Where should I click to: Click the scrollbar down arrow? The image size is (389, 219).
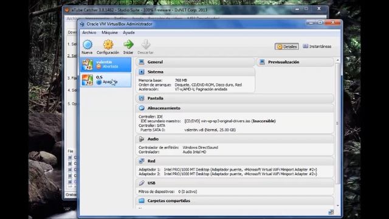tap(337, 206)
